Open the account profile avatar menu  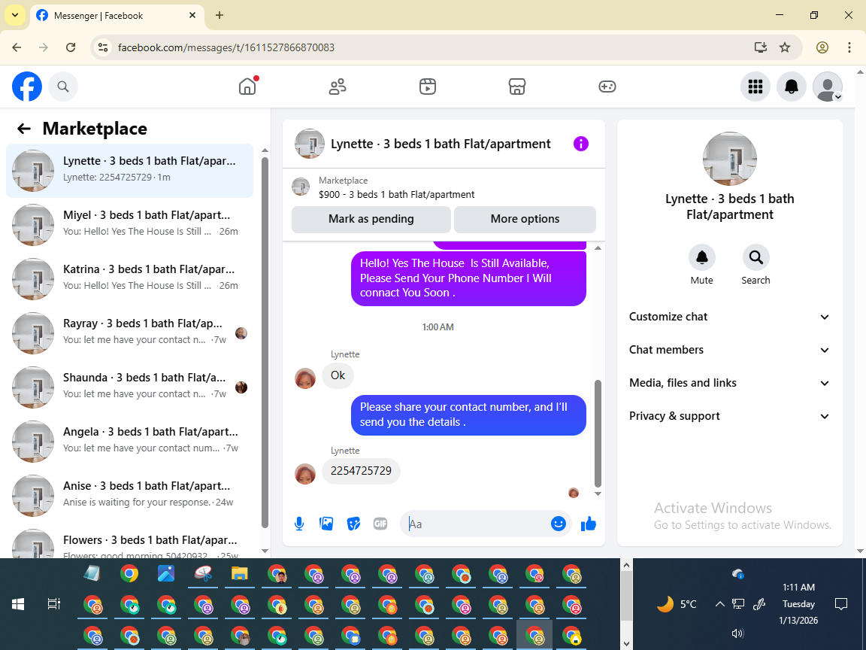pos(828,87)
